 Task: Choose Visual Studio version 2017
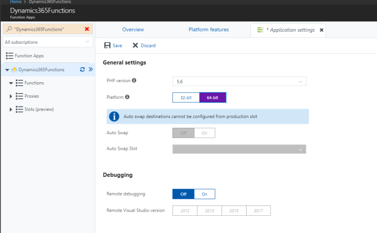(259, 211)
